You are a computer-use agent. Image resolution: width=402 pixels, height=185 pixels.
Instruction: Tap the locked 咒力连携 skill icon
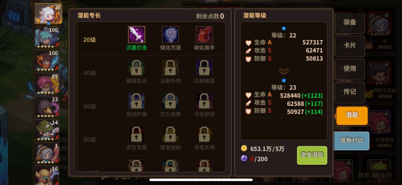tap(170, 101)
